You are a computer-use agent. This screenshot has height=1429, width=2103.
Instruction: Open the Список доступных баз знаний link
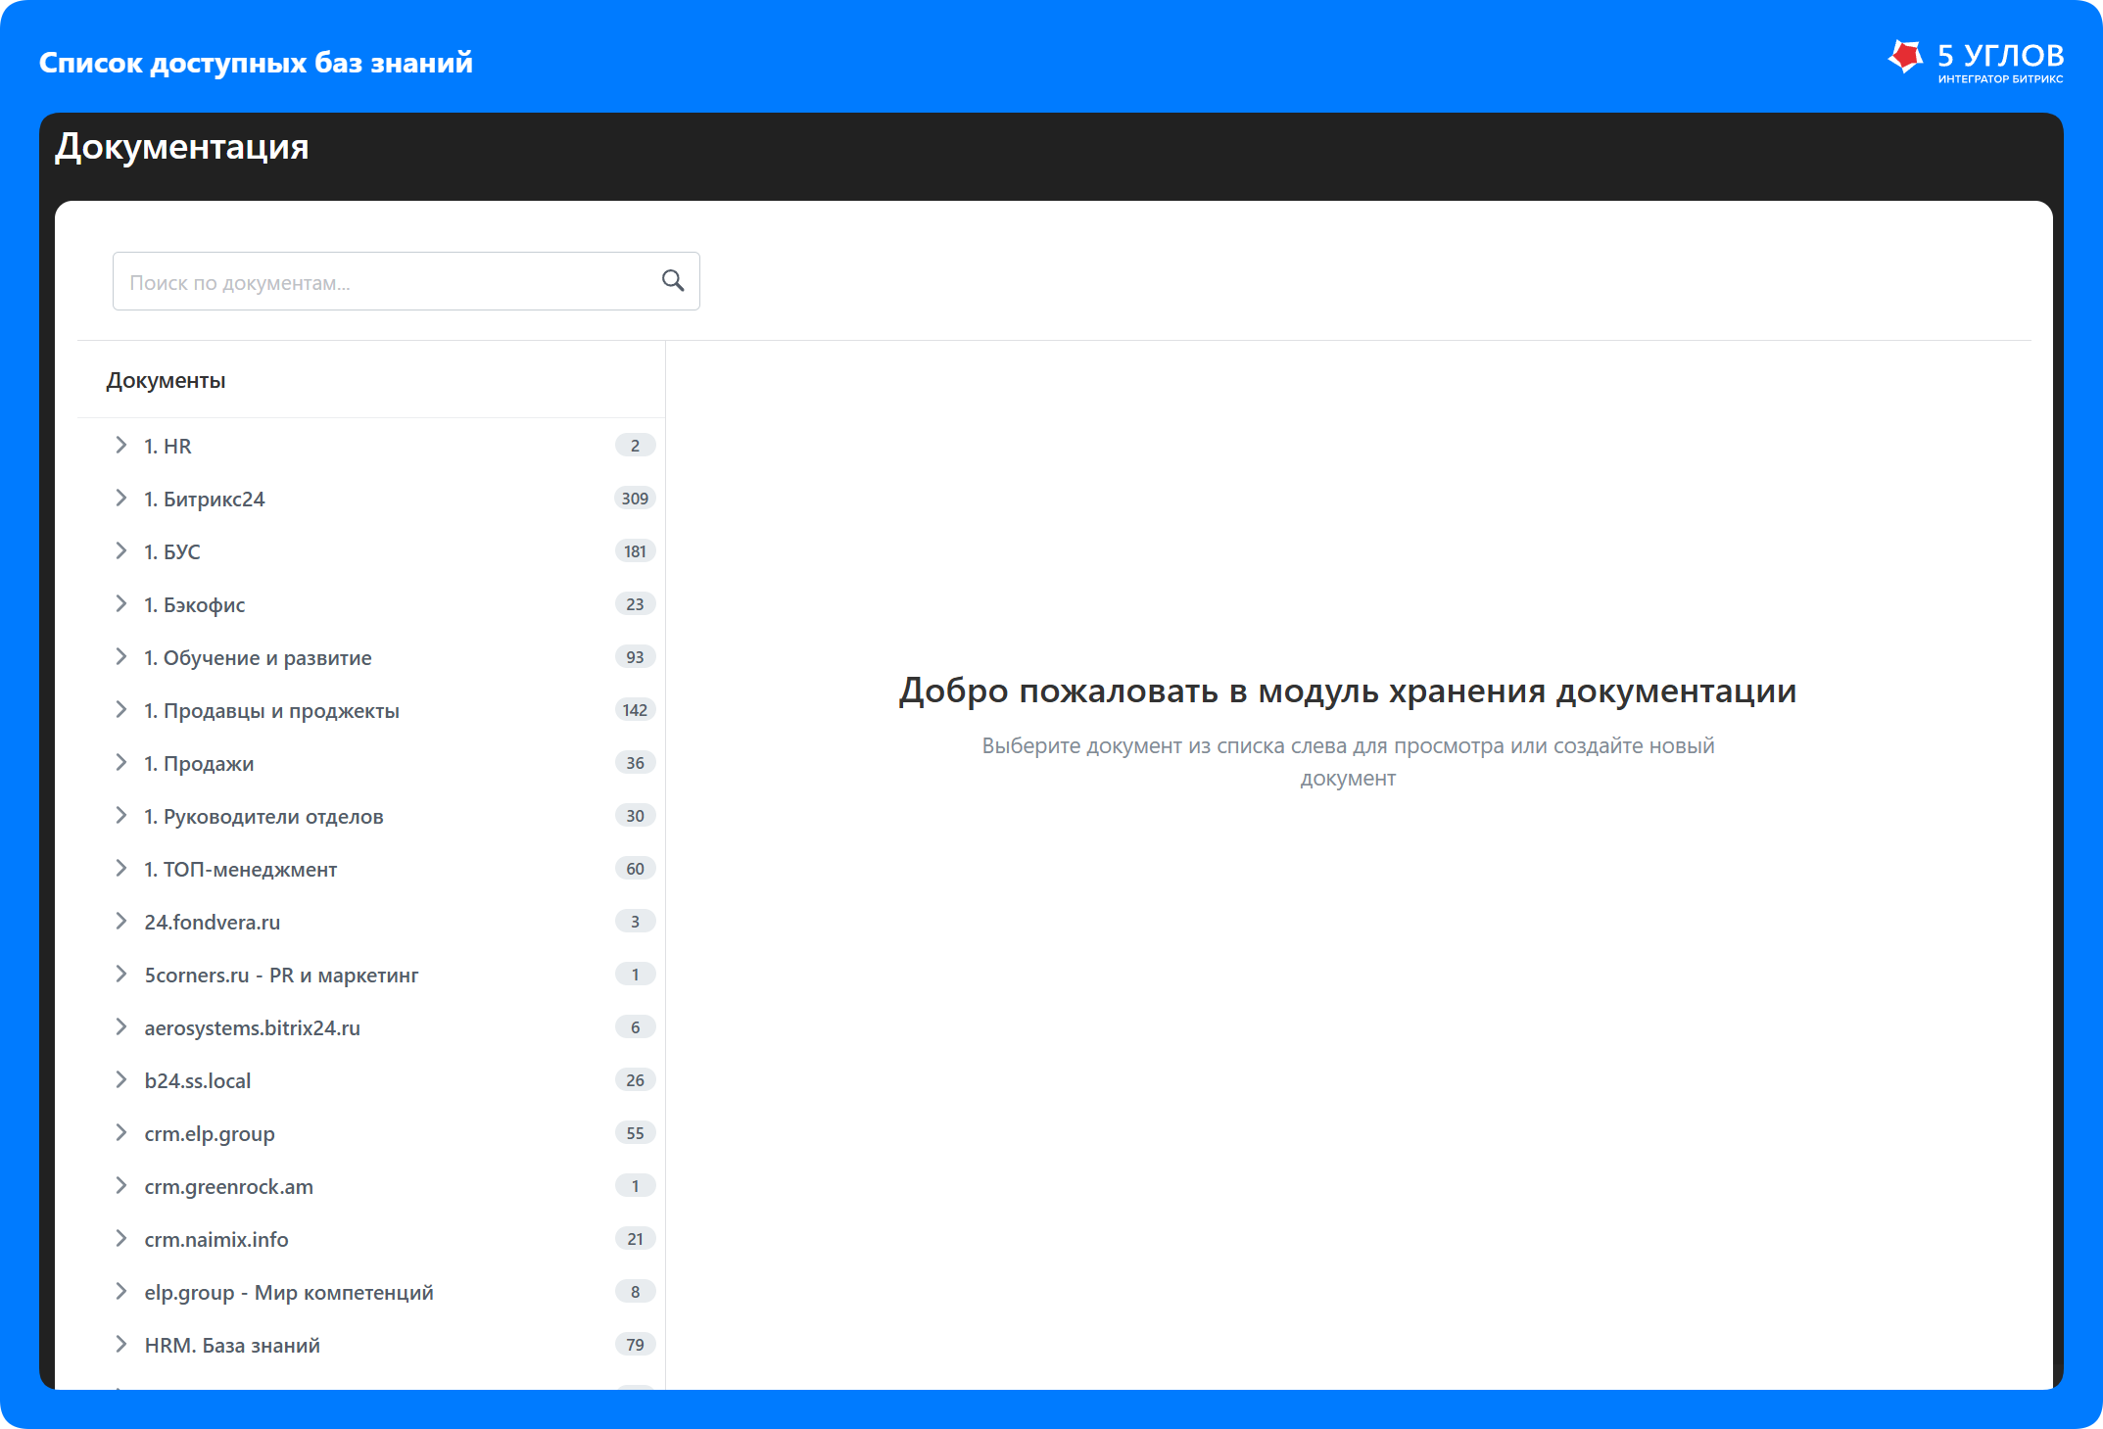(256, 63)
